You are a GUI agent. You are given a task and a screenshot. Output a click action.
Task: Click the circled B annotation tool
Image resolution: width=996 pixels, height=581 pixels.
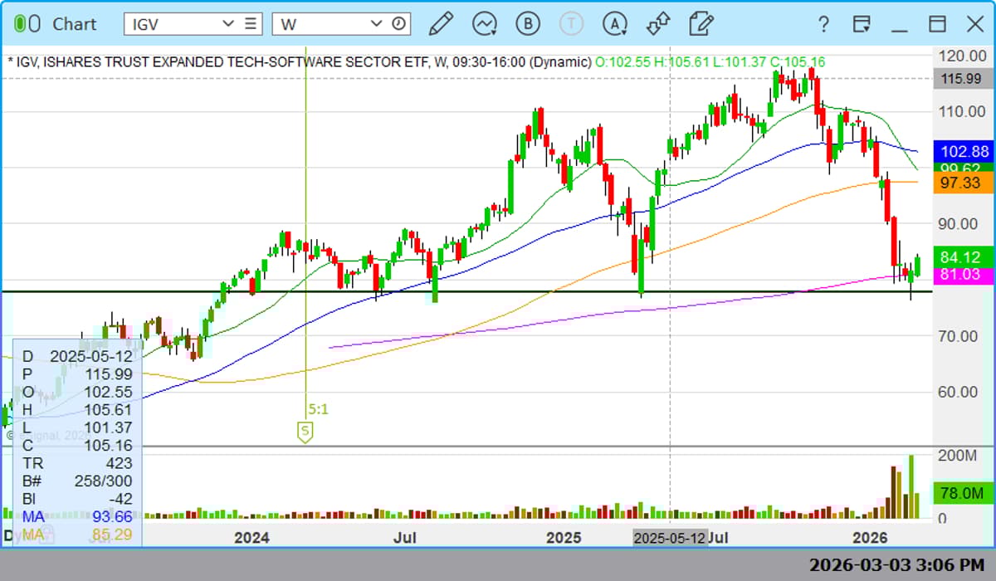tap(526, 24)
